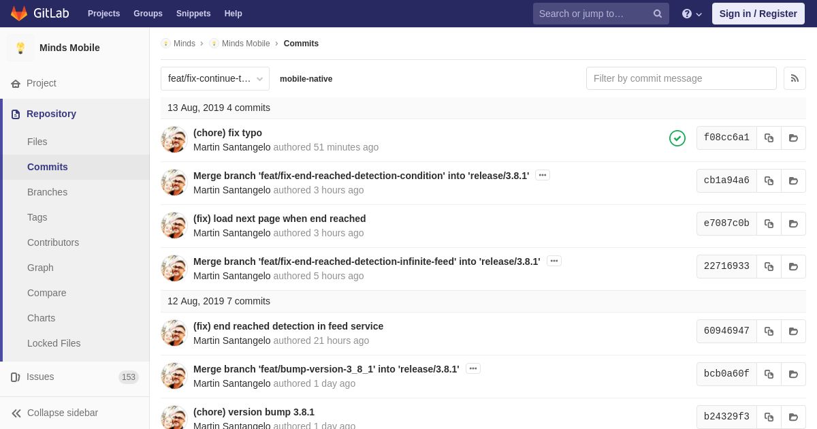Select Commits in the sidebar
The width and height of the screenshot is (817, 429).
pos(76,167)
